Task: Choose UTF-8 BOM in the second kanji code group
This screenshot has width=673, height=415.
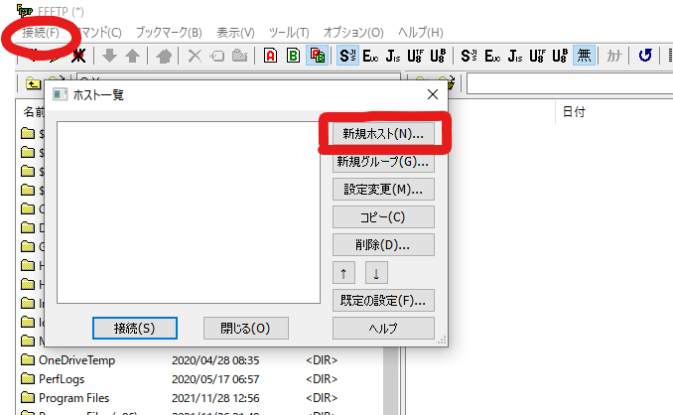Action: (560, 56)
